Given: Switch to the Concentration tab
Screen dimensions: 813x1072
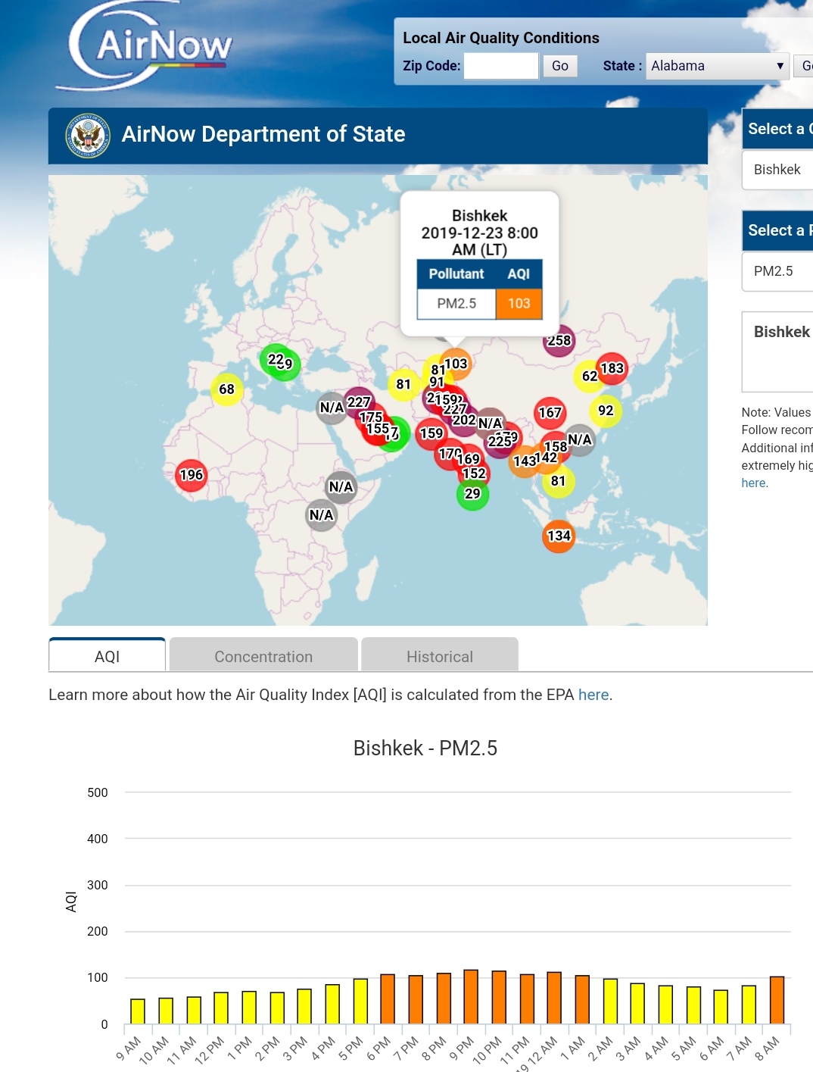Looking at the screenshot, I should click(263, 656).
